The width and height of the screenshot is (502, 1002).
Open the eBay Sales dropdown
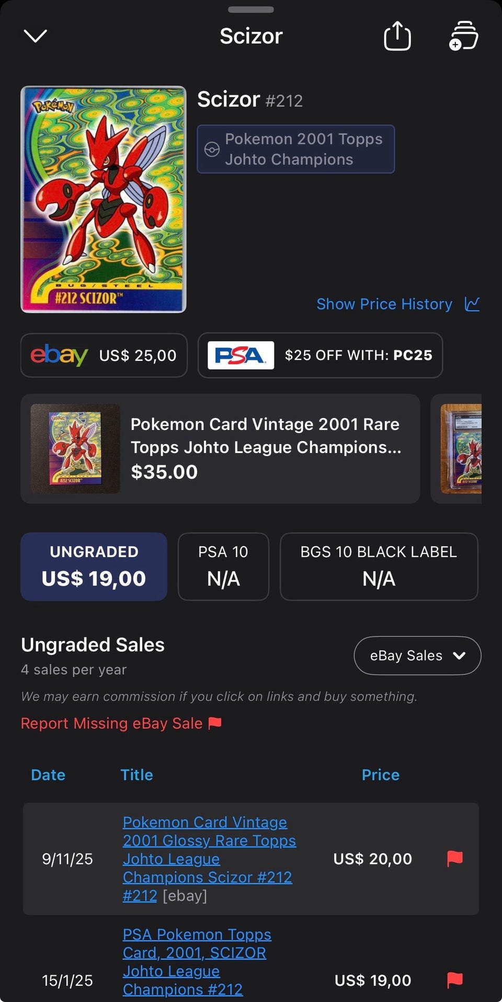click(417, 656)
